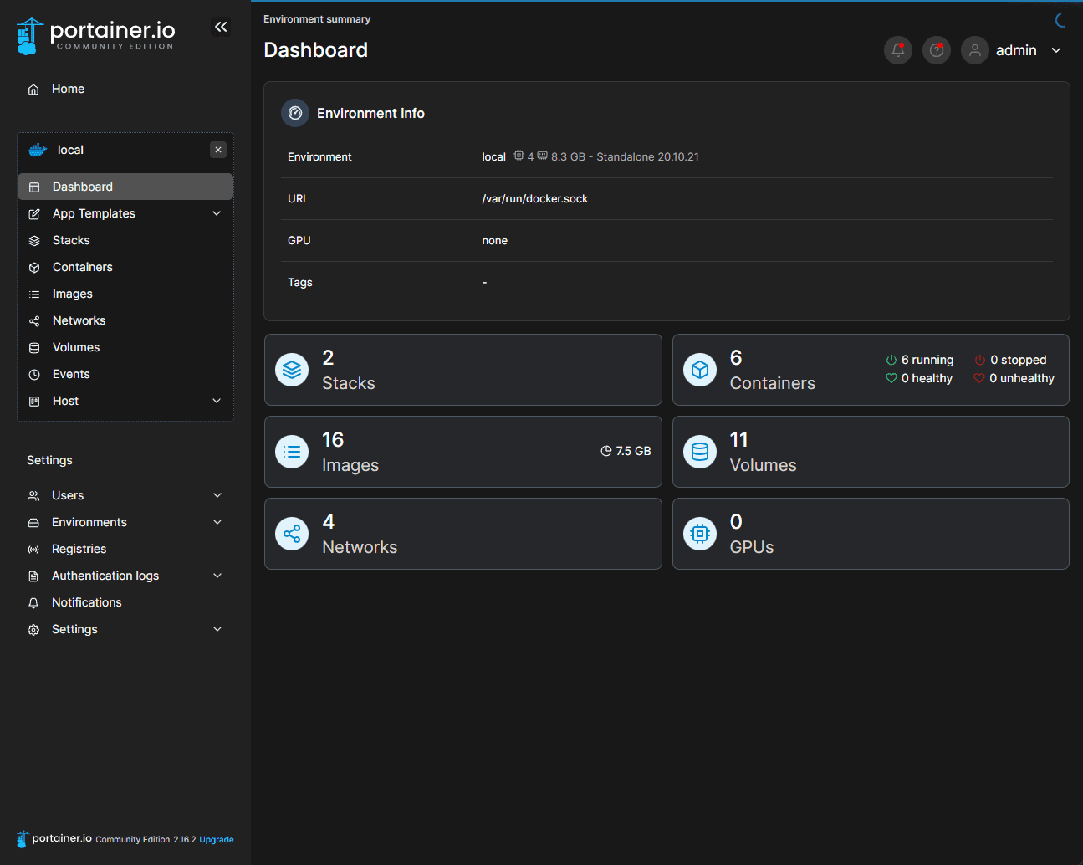1083x865 pixels.
Task: Click the Upgrade link in footer
Action: 217,840
